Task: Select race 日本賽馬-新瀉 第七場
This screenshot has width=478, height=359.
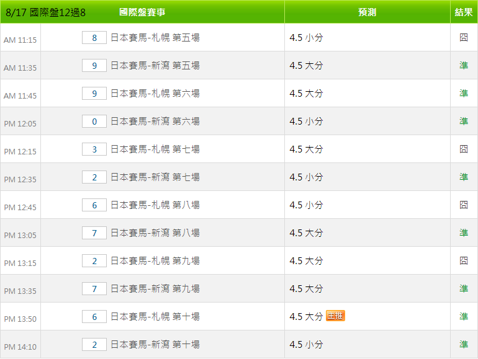Action: point(155,177)
